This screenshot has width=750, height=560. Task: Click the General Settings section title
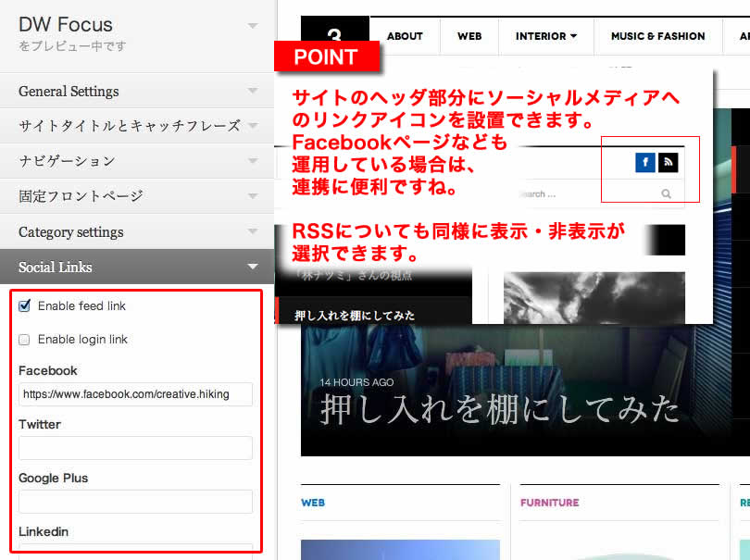tap(69, 91)
